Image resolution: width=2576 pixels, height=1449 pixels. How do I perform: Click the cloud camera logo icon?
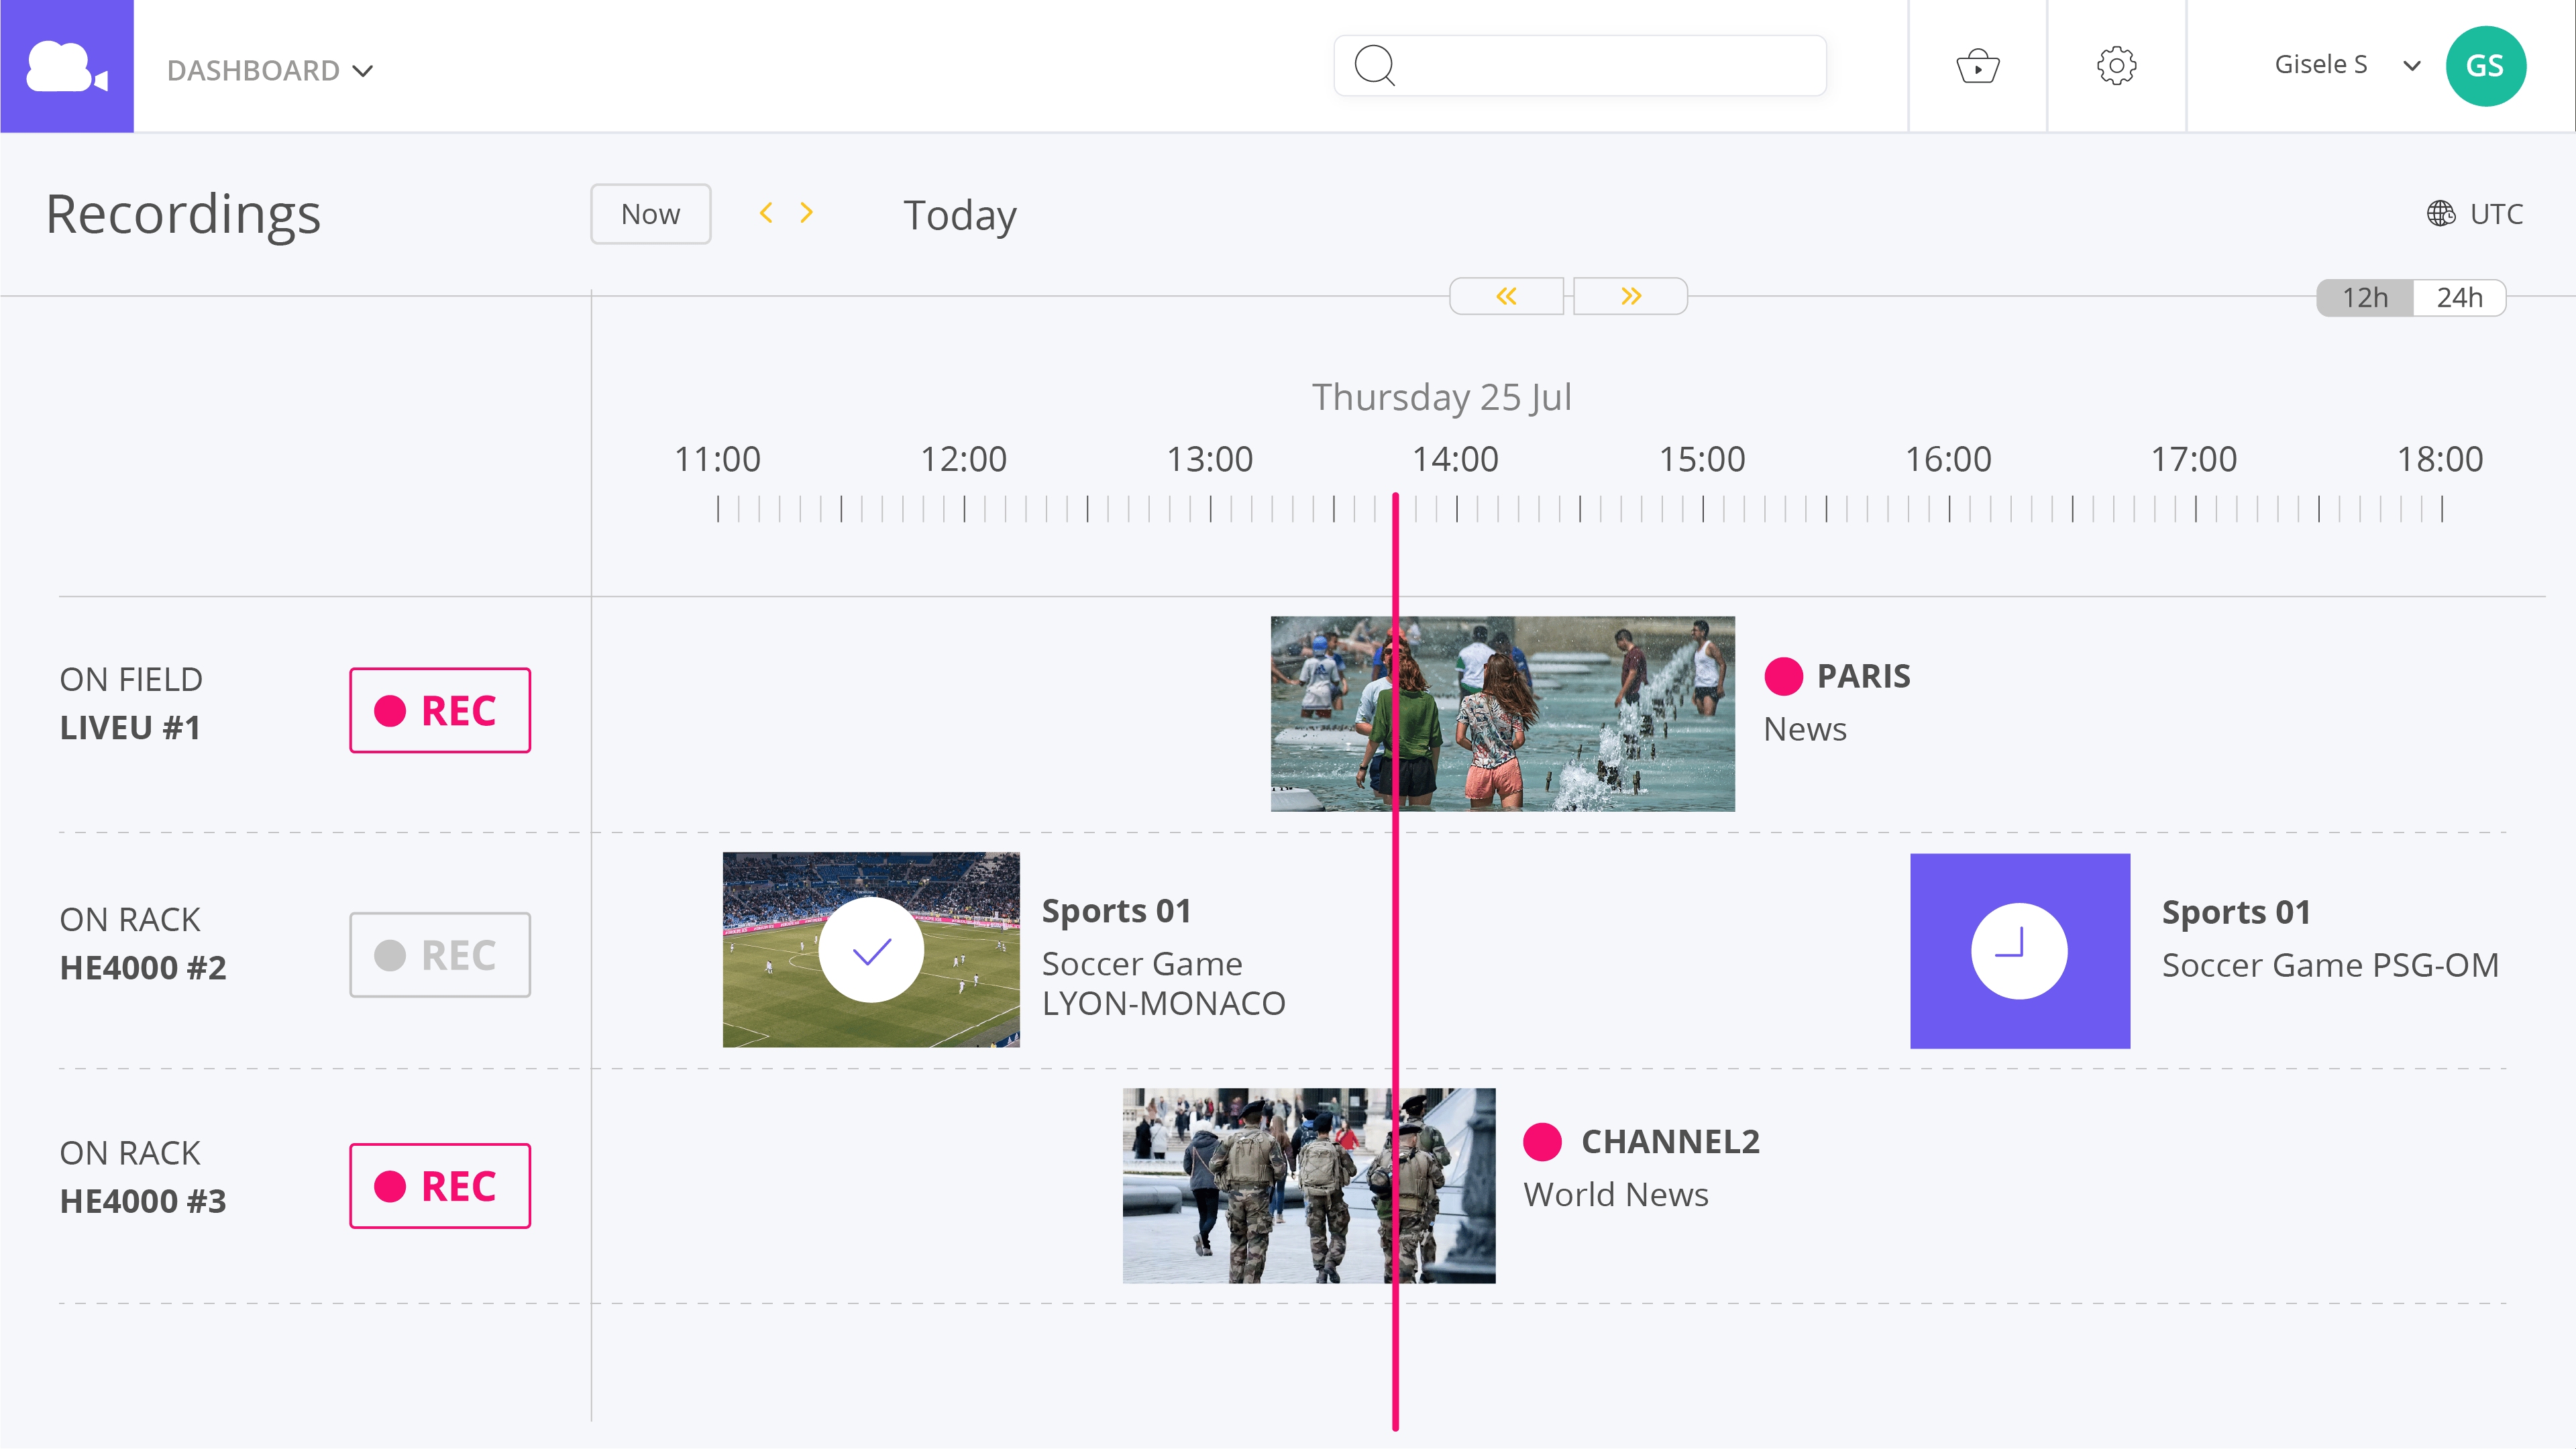point(66,66)
